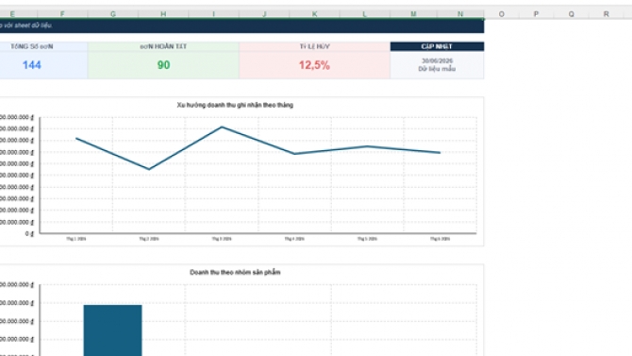Image resolution: width=632 pixels, height=356 pixels.
Task: Select column G header
Action: 113,14
